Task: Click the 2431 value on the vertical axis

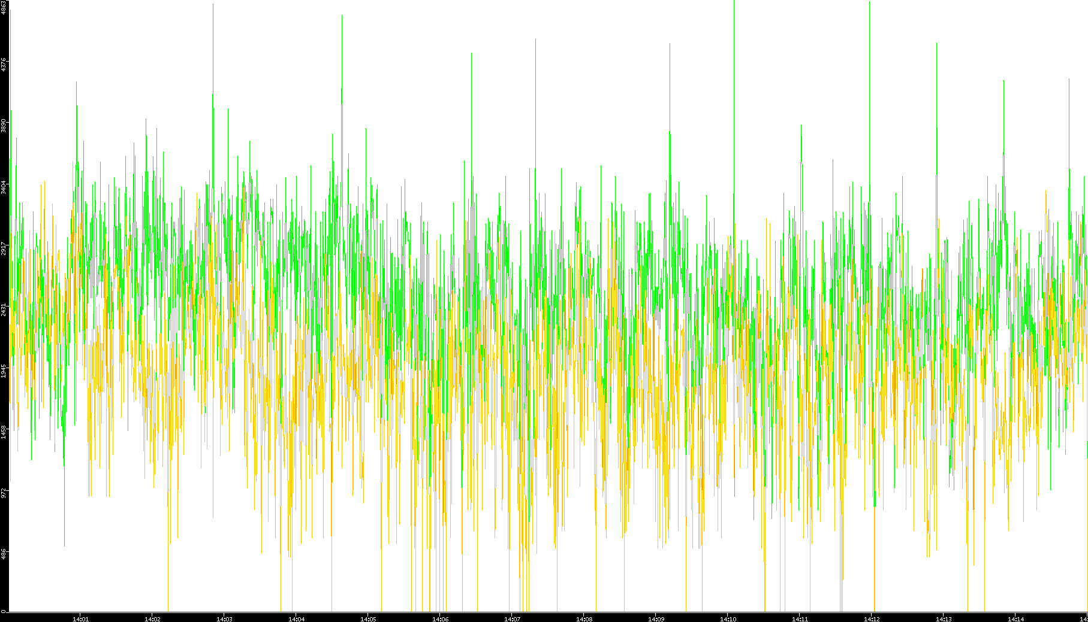Action: tap(4, 310)
